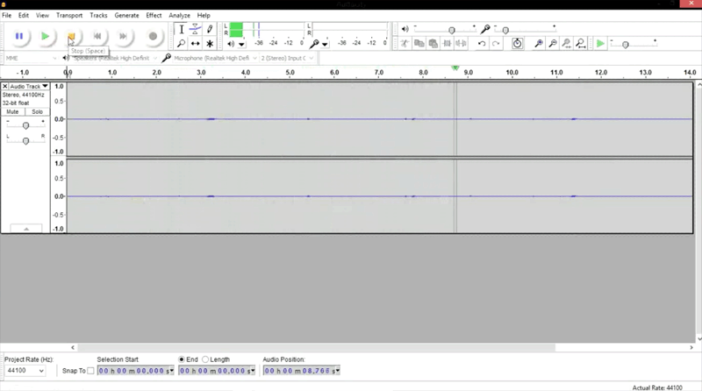Open the Generate menu
Image resolution: width=702 pixels, height=391 pixels.
pos(126,16)
